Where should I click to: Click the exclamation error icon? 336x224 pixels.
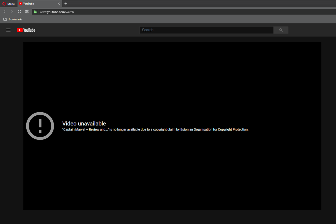40,126
